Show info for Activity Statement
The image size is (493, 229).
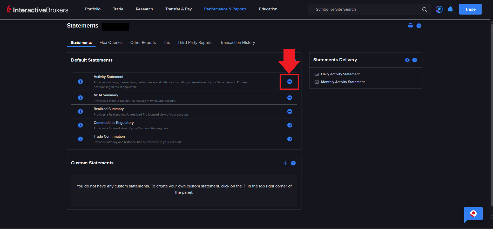[x=80, y=82]
